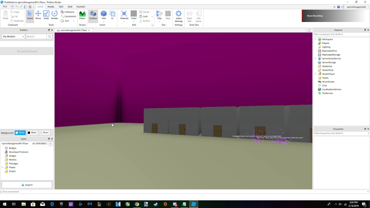
Task: Open the Group dropdown
Action: pyautogui.click(x=145, y=12)
